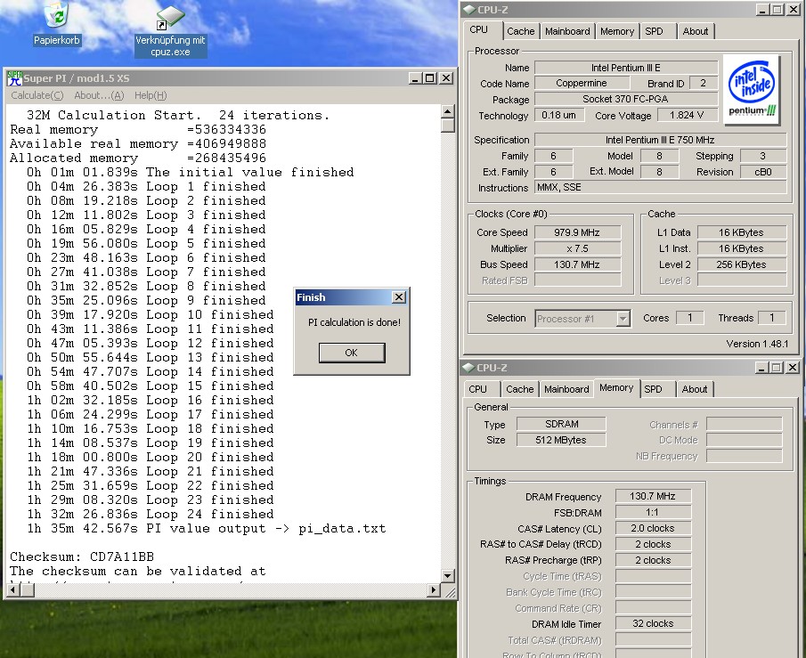This screenshot has width=806, height=658.
Task: Minimize the upper CPU-Z window
Action: [762, 9]
